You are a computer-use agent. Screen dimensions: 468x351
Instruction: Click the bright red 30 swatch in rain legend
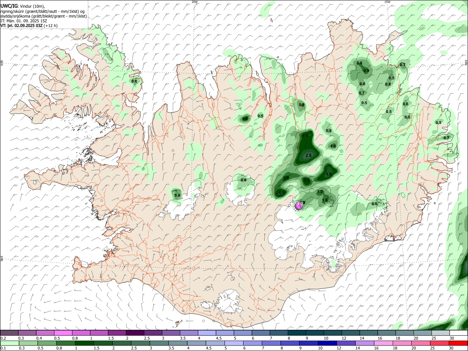(x=458, y=343)
